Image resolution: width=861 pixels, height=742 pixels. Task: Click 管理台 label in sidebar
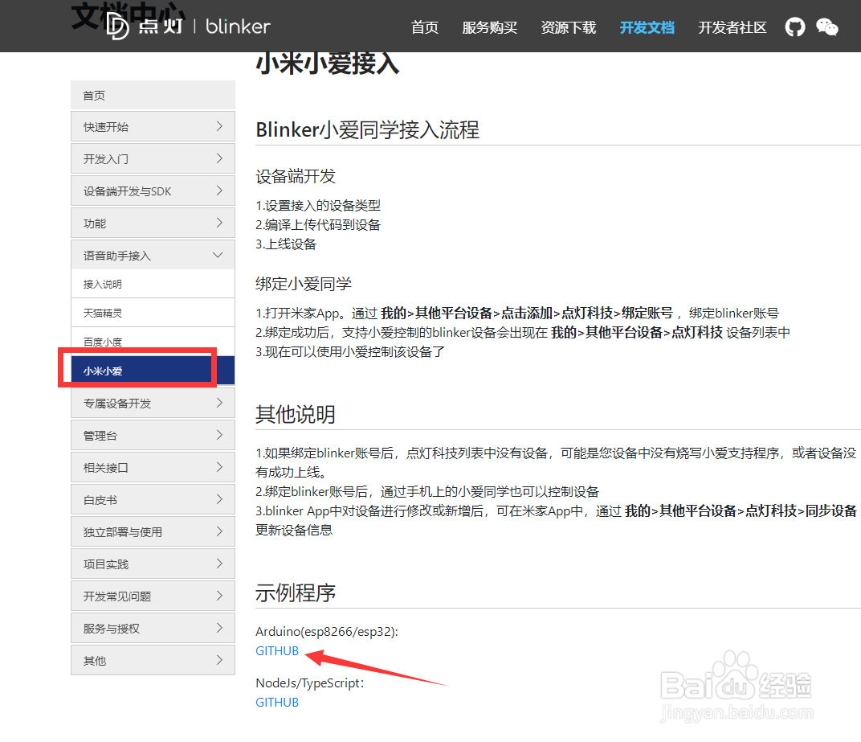click(100, 436)
